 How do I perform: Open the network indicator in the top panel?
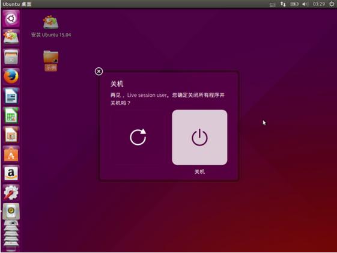pos(283,4)
